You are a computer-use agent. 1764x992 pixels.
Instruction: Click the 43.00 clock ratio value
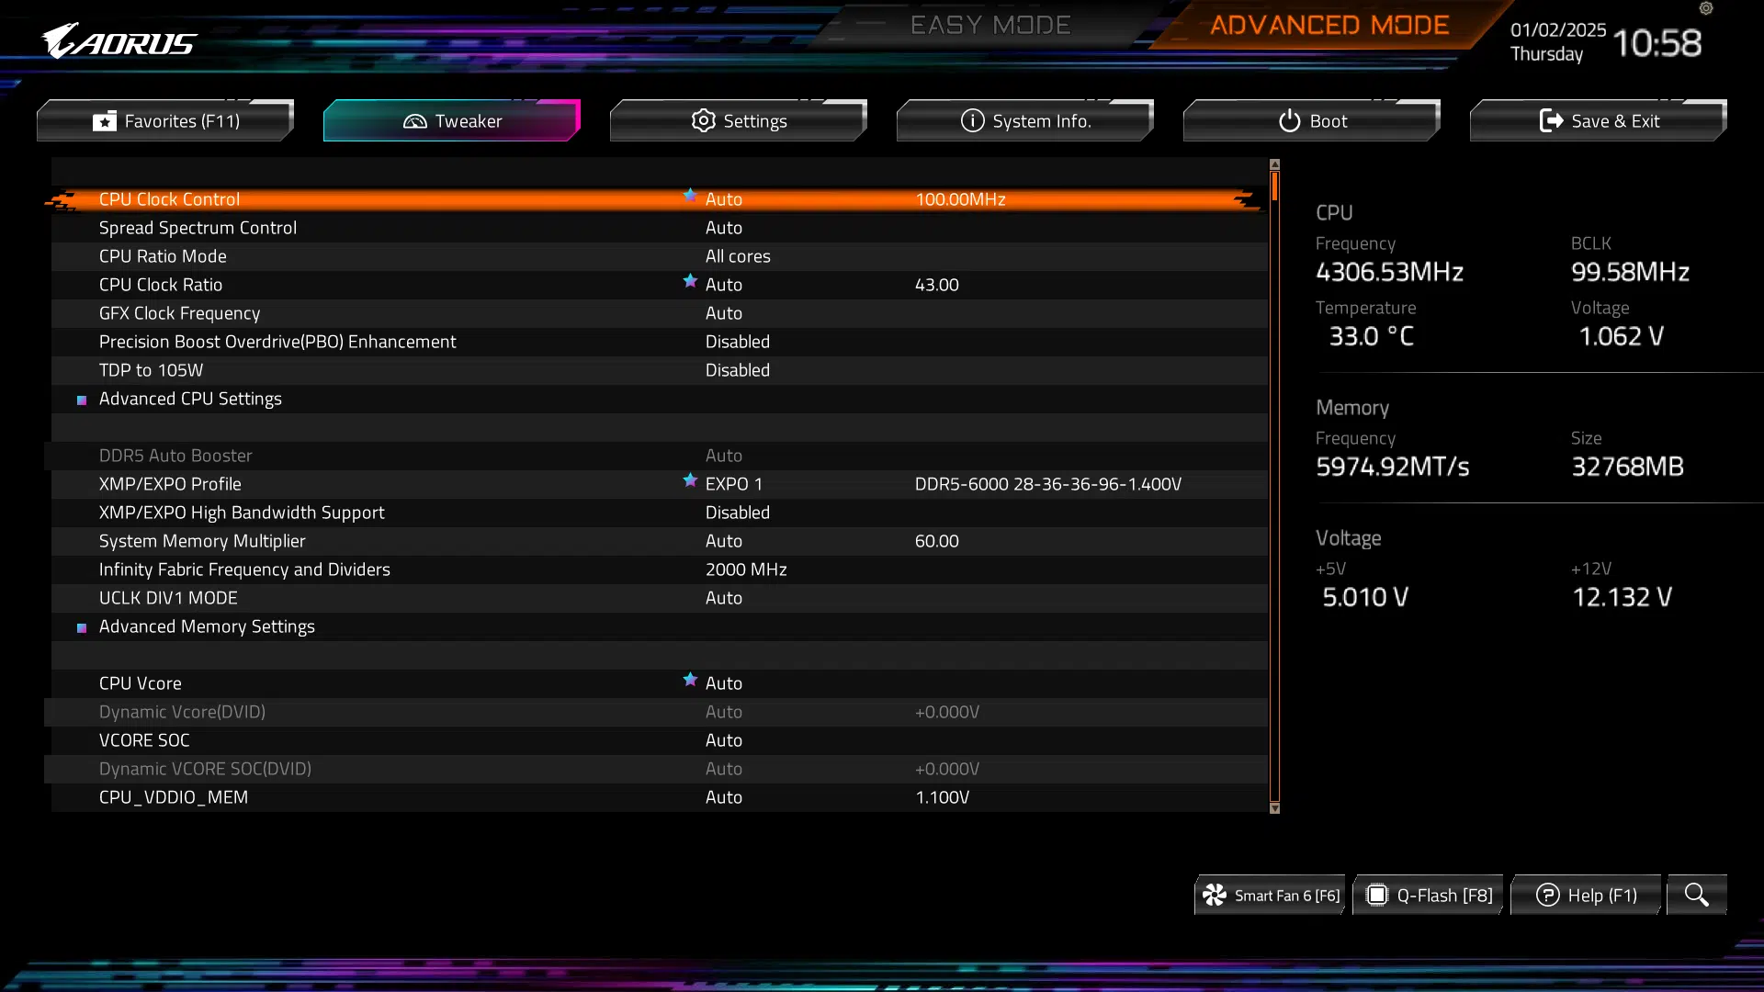click(x=936, y=285)
